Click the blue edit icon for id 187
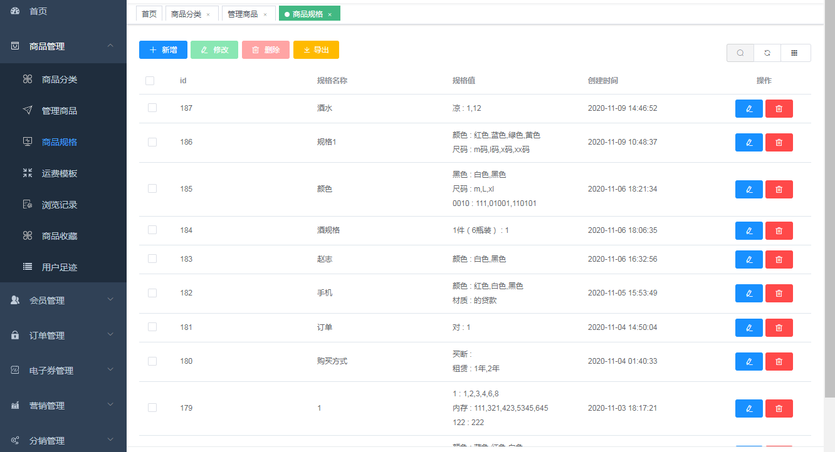The width and height of the screenshot is (835, 452). [749, 108]
